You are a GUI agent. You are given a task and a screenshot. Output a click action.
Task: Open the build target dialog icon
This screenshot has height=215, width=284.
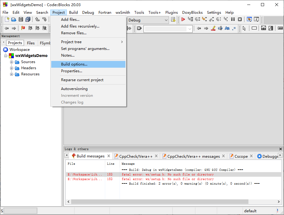pos(173,20)
